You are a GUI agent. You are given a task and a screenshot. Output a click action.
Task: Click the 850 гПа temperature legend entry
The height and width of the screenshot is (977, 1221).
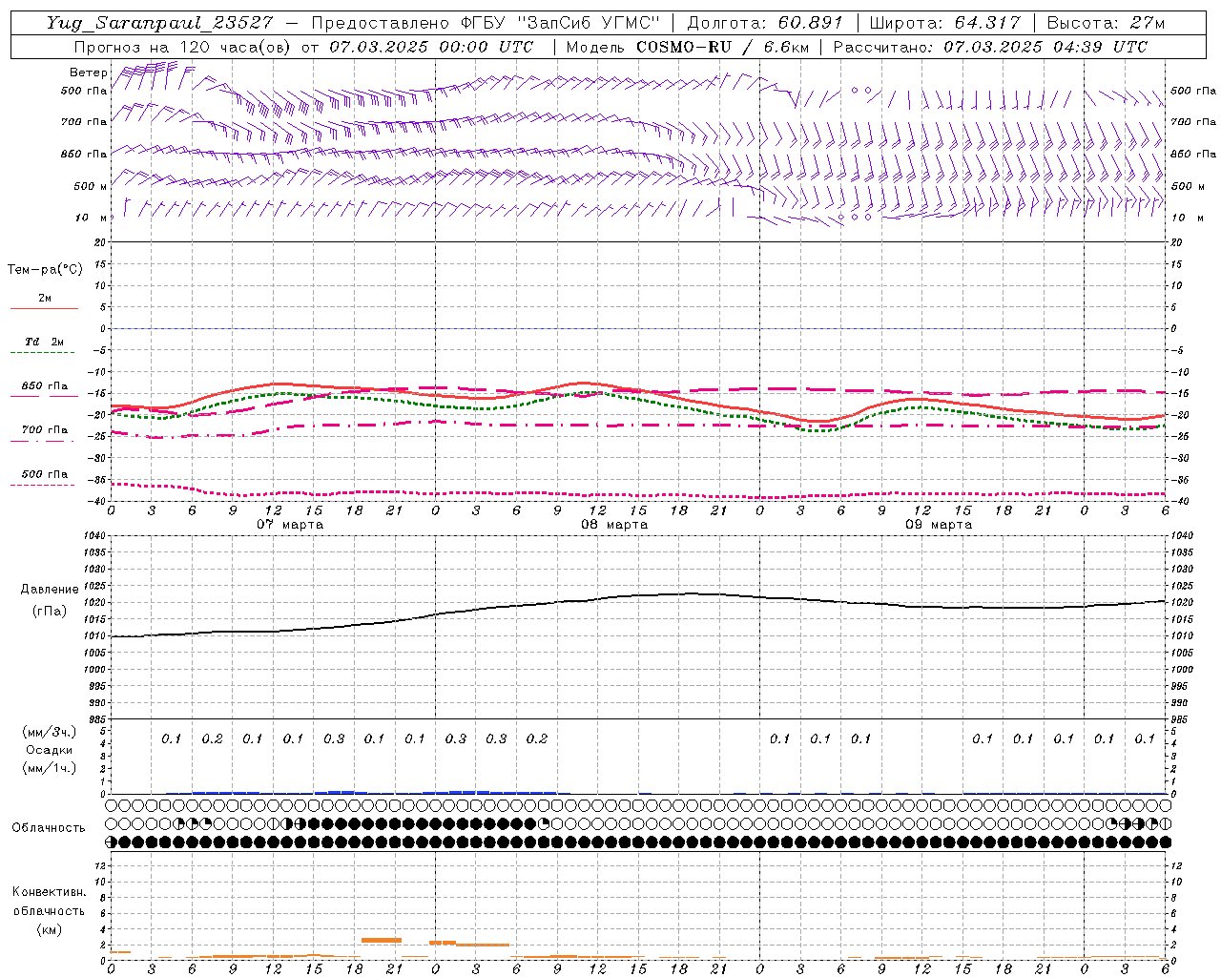click(45, 385)
